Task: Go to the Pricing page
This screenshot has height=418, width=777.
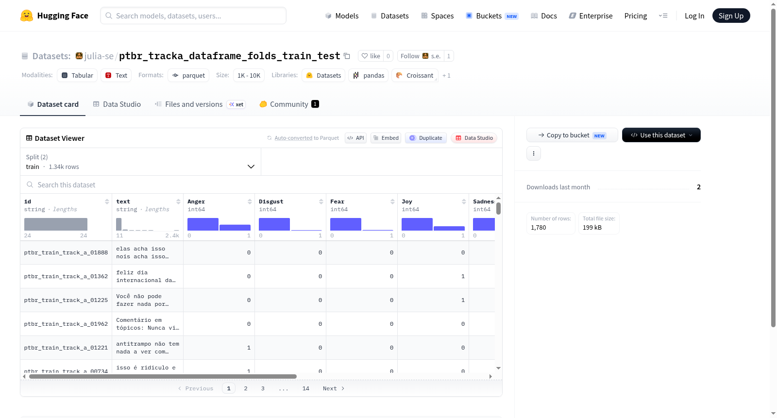Action: click(636, 16)
